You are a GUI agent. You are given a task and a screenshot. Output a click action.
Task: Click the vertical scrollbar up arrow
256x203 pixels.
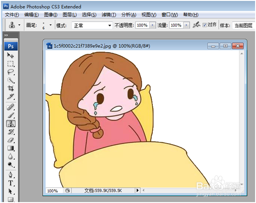click(x=242, y=54)
